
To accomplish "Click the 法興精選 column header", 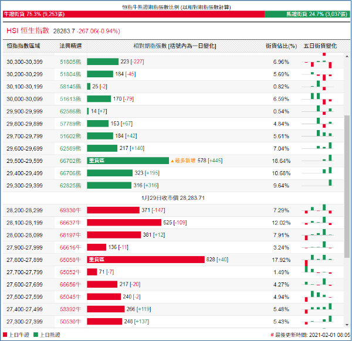I will [70, 46].
